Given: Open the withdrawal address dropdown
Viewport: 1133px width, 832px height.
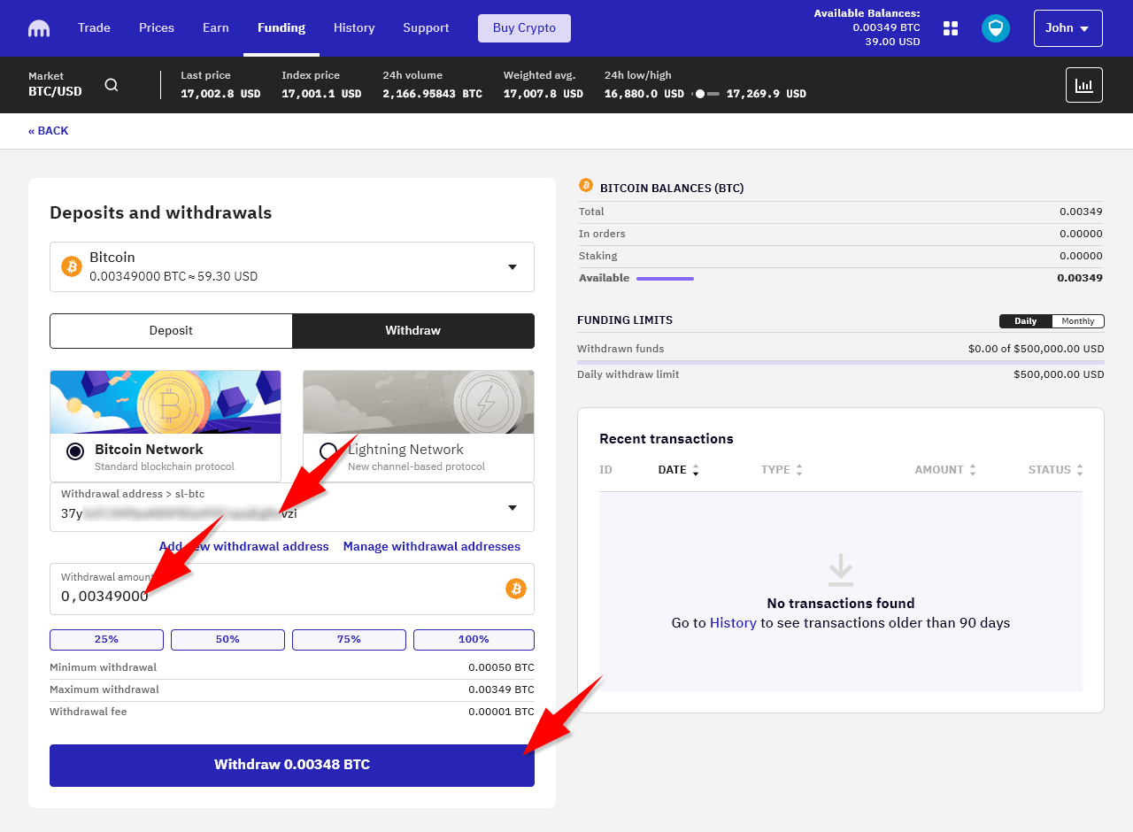Looking at the screenshot, I should 512,508.
